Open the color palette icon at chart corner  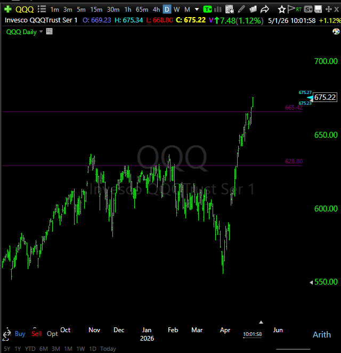(x=336, y=32)
